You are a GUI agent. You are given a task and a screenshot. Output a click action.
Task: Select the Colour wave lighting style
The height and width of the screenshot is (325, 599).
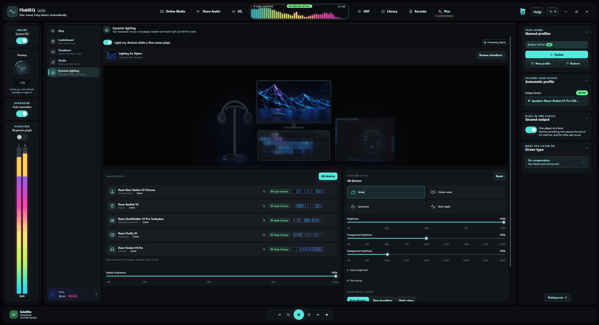click(466, 192)
